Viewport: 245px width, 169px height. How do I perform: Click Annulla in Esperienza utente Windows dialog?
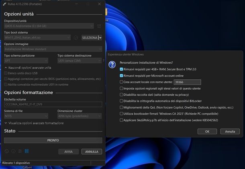[x=230, y=131]
